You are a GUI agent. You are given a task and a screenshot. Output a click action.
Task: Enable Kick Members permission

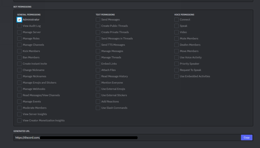[x=19, y=51]
